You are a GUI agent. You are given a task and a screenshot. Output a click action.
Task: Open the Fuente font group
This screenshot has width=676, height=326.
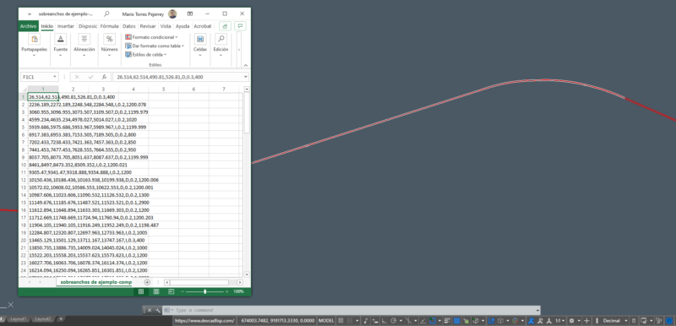60,45
